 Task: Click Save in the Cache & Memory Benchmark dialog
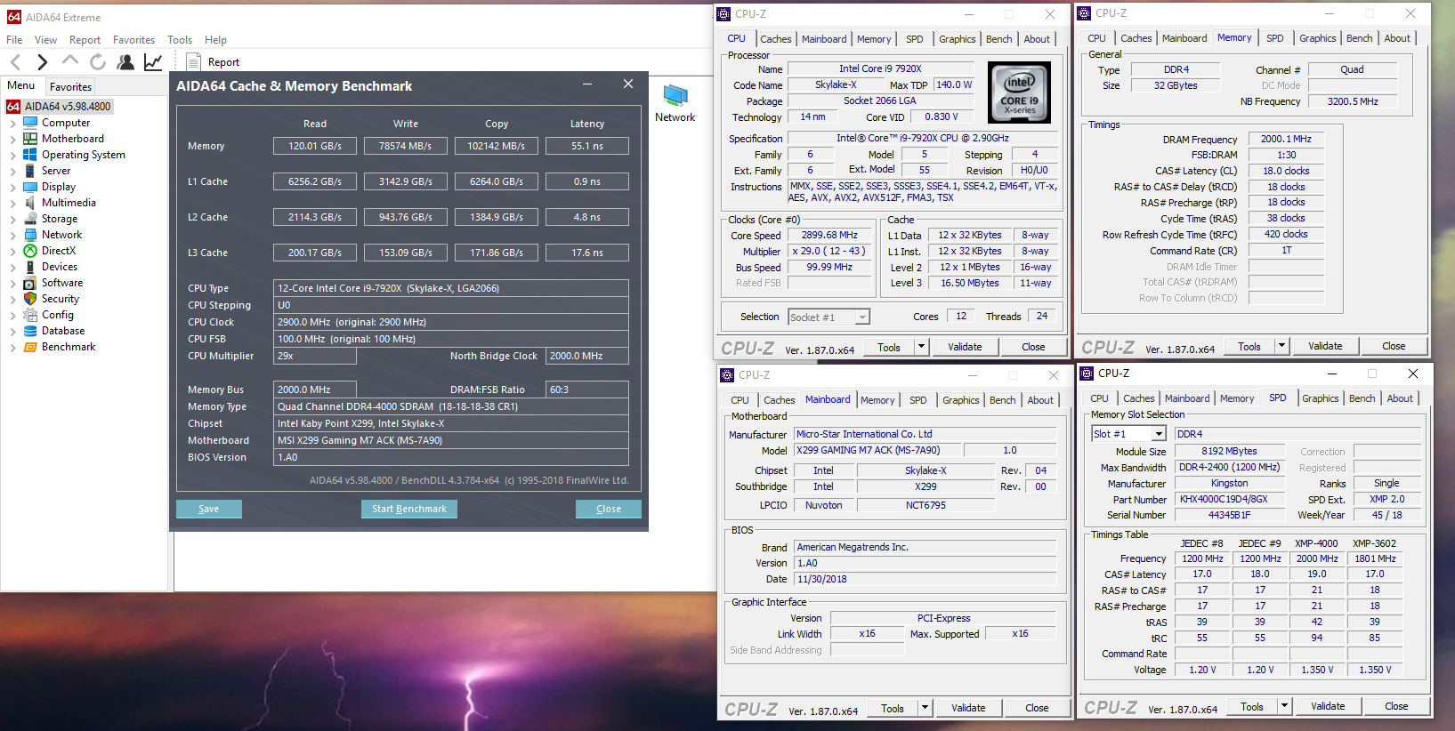point(209,509)
